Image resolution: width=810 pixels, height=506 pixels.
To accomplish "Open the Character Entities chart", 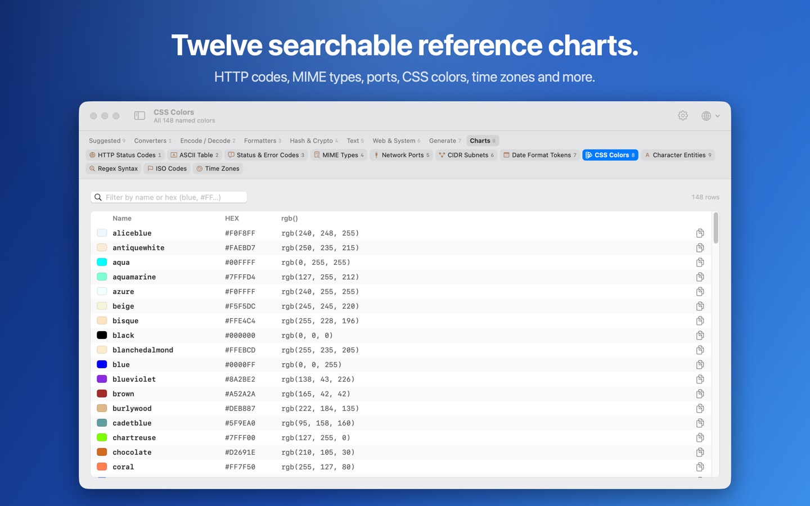I will click(x=678, y=155).
